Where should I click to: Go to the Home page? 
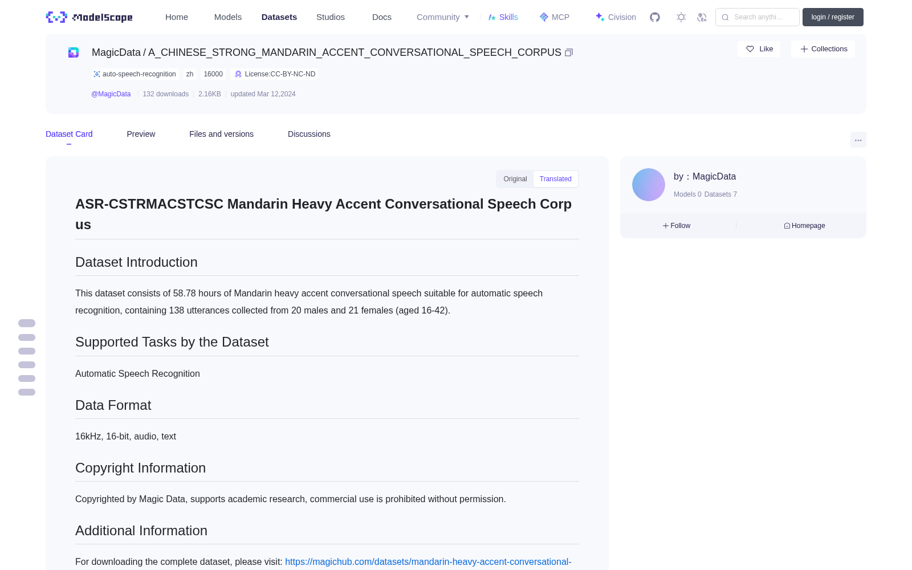coord(177,17)
